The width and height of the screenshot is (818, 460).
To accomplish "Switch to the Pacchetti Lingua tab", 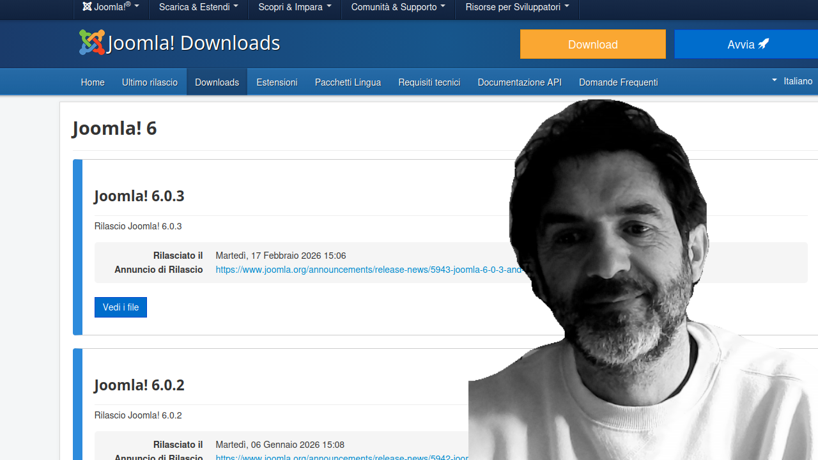I will coord(348,82).
